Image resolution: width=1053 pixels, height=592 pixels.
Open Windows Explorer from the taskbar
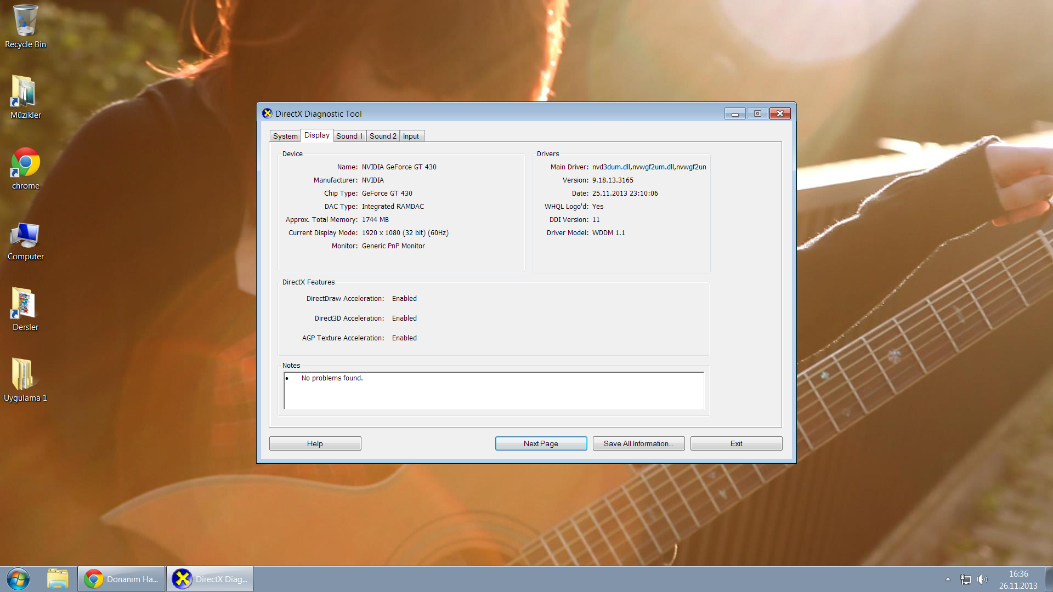(58, 579)
